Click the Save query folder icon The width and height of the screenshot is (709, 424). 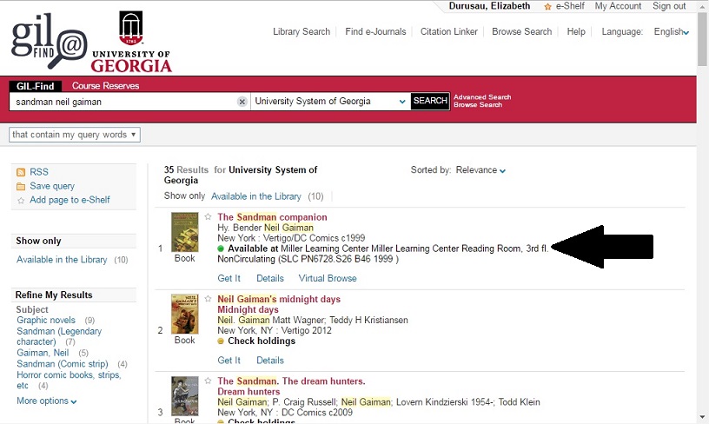22,186
